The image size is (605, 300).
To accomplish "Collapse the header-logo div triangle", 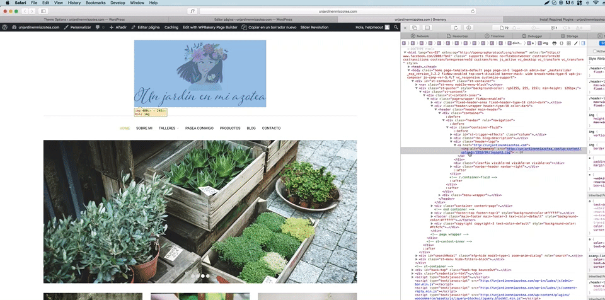I will (x=451, y=141).
